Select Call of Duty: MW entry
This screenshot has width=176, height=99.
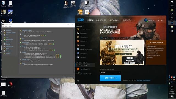(85, 65)
